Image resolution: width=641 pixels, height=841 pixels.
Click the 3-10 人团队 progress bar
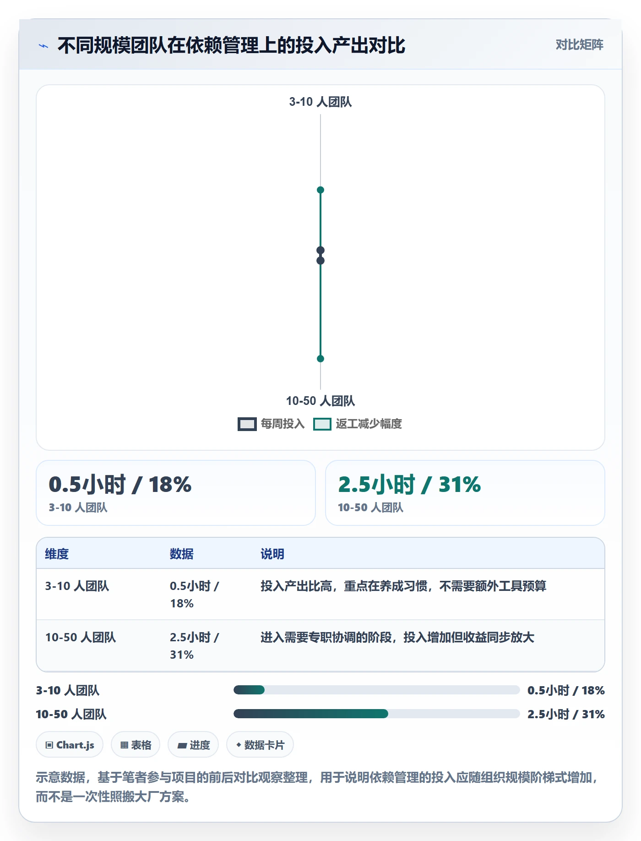(x=376, y=690)
